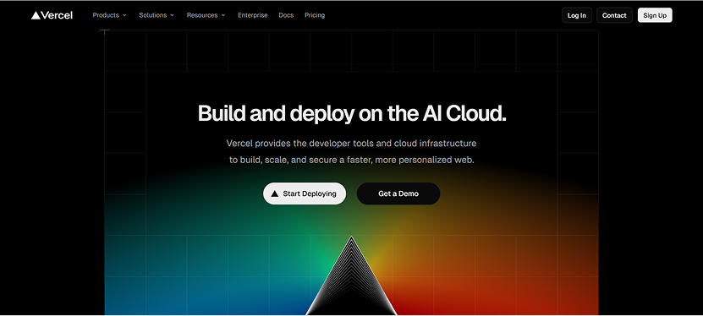The width and height of the screenshot is (703, 316).
Task: Expand the Products chevron arrow
Action: pyautogui.click(x=124, y=15)
